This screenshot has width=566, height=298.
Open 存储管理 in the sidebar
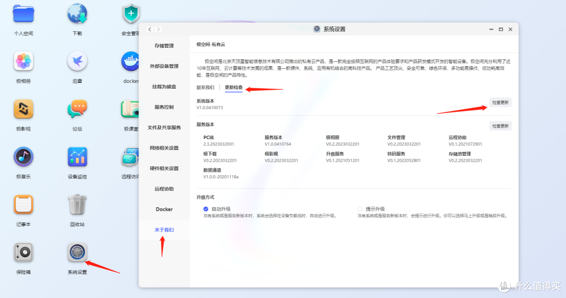tap(164, 46)
